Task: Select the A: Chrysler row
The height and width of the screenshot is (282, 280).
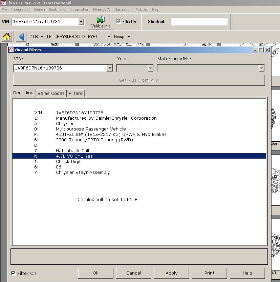Action: click(x=139, y=124)
